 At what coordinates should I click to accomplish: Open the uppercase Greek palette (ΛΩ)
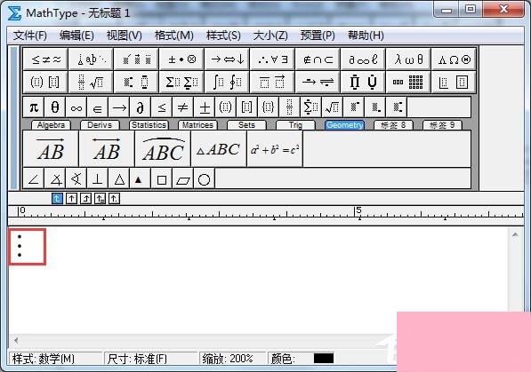pos(454,59)
